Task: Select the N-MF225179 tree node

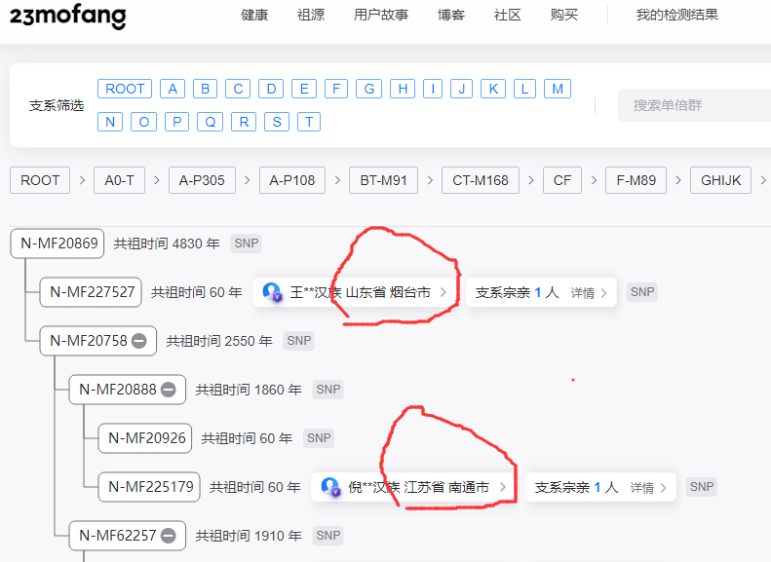Action: tap(149, 487)
